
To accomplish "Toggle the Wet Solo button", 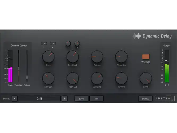I will (x=146, y=57).
